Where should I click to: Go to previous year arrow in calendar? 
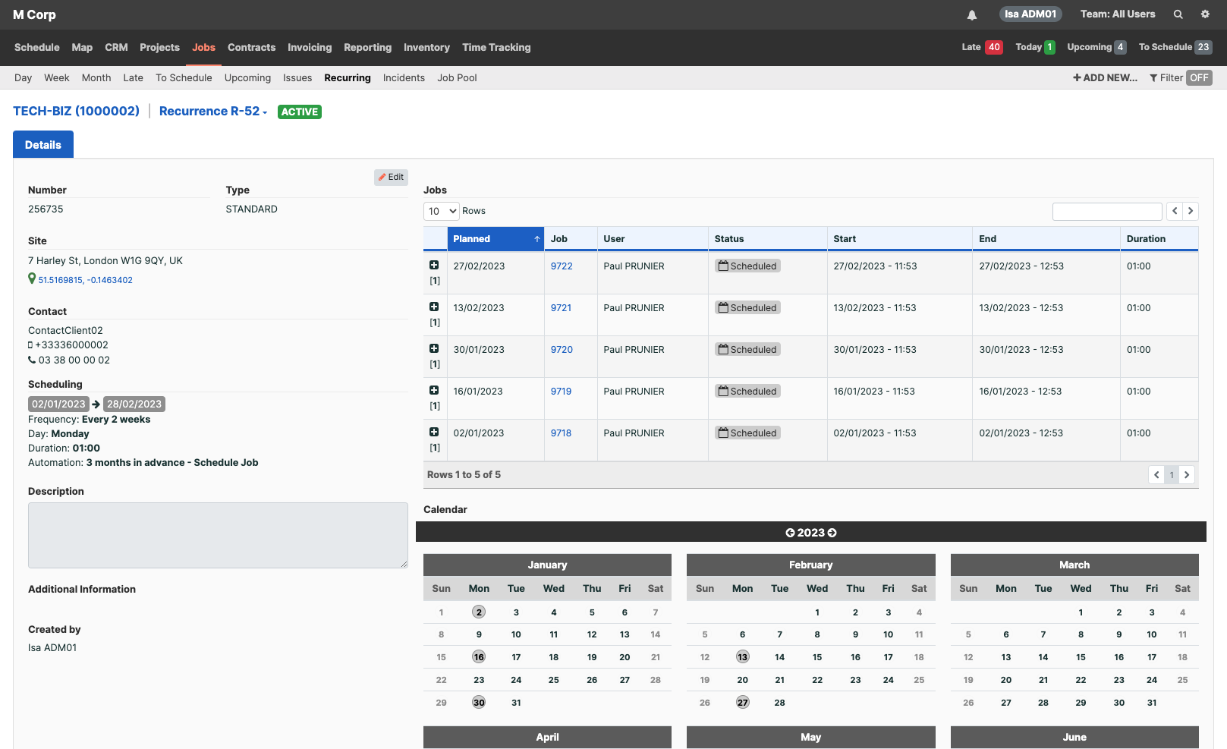790,533
